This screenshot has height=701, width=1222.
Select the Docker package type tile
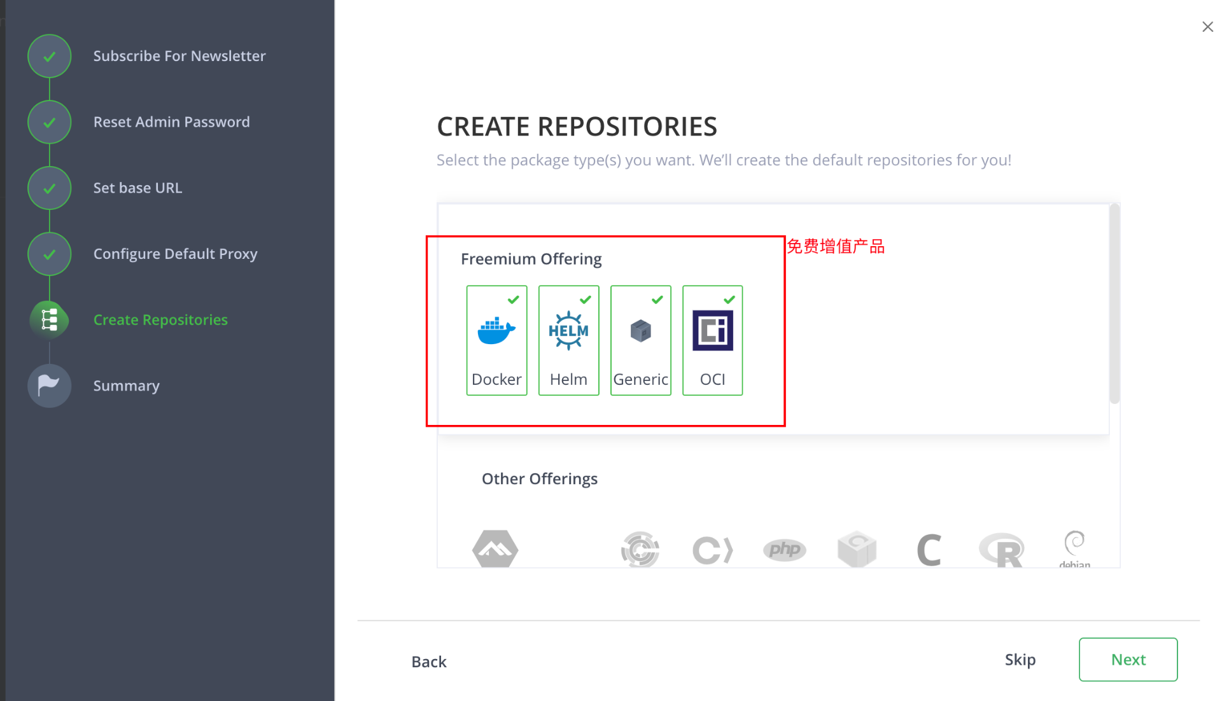[x=496, y=340]
